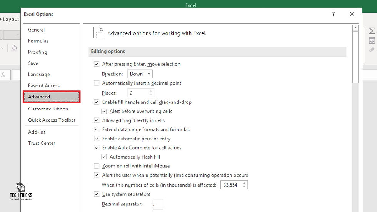
Task: Toggle Enable AutoComplete for cell values
Action: point(97,148)
